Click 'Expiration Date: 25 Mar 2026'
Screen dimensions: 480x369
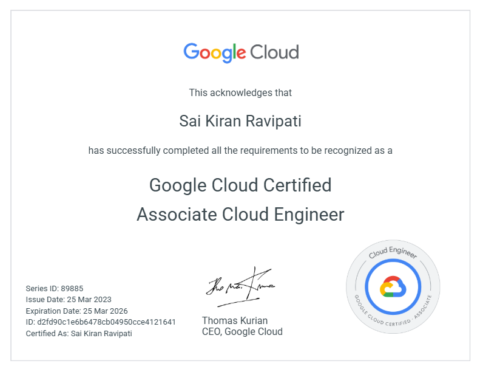click(x=76, y=311)
